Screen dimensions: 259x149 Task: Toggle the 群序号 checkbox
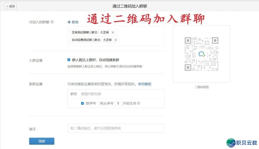coord(82,103)
